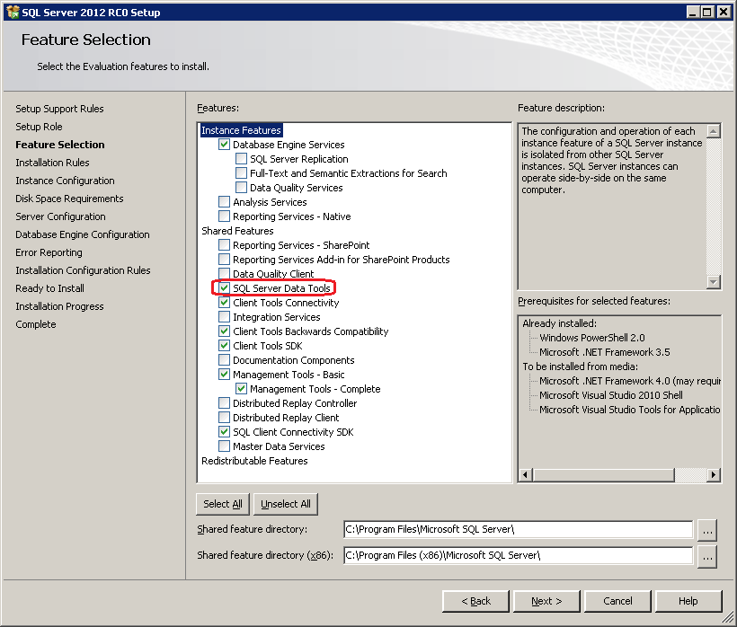Select the 'Already installed:' prerequisites node
This screenshot has height=627, width=737.
(559, 323)
